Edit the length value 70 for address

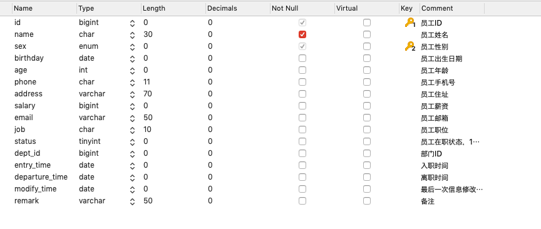coord(148,94)
